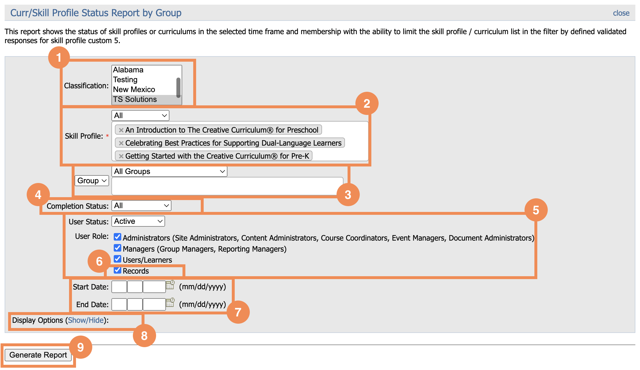Image resolution: width=640 pixels, height=370 pixels.
Task: Toggle the Users/Learners checkbox
Action: coord(117,259)
